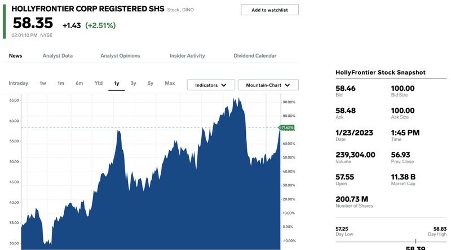The width and height of the screenshot is (451, 250).
Task: Click the Day High value 58.83
Action: pyautogui.click(x=440, y=229)
